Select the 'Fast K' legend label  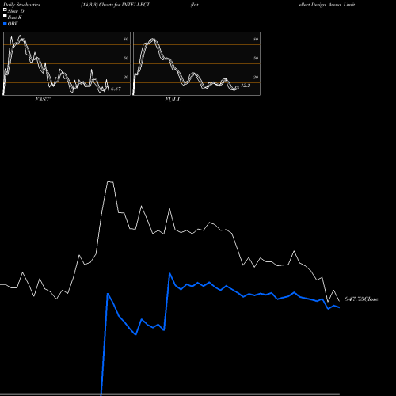tap(15, 17)
